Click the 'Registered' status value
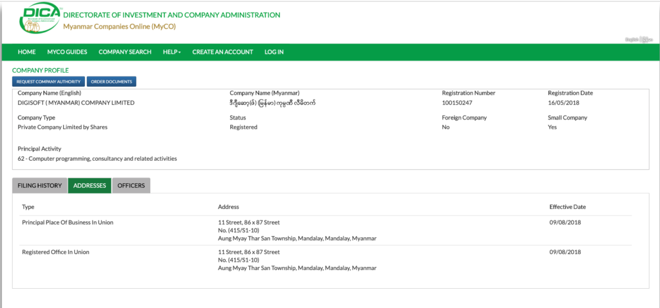 243,127
